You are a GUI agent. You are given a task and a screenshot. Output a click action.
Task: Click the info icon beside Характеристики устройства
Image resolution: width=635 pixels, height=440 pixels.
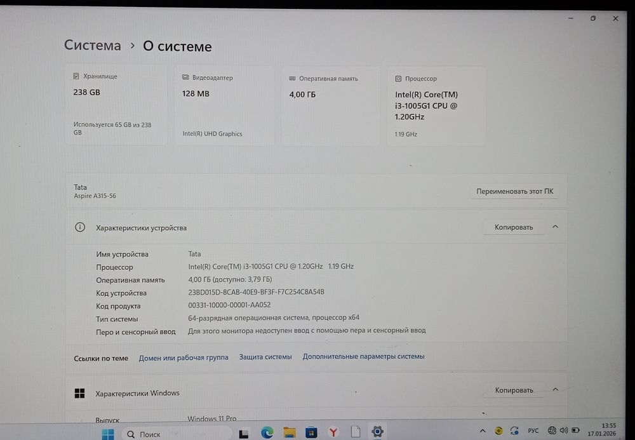click(x=80, y=227)
